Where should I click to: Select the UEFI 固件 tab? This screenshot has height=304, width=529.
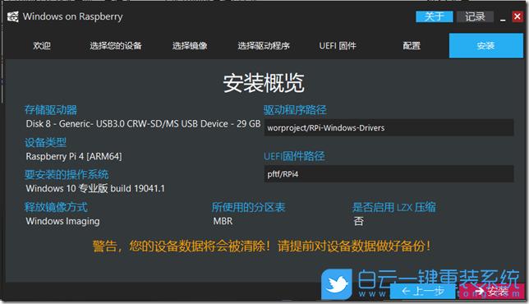pos(338,45)
